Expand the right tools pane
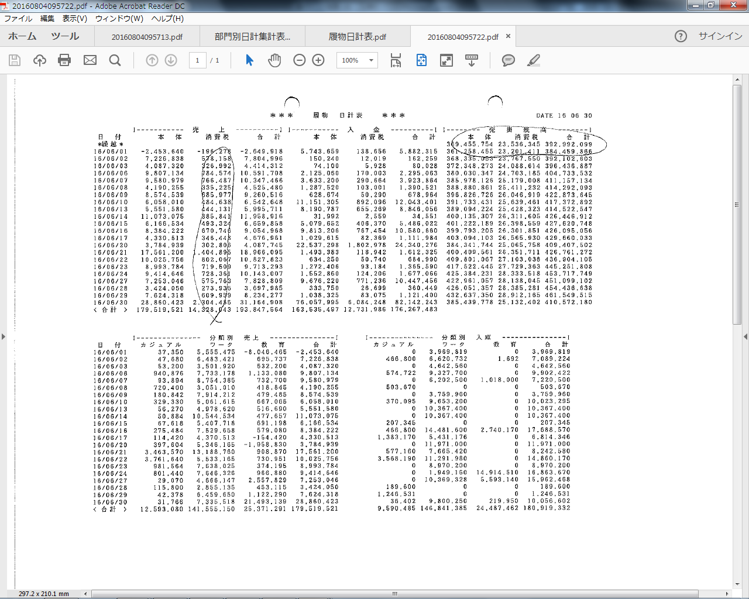The width and height of the screenshot is (749, 599). [745, 336]
